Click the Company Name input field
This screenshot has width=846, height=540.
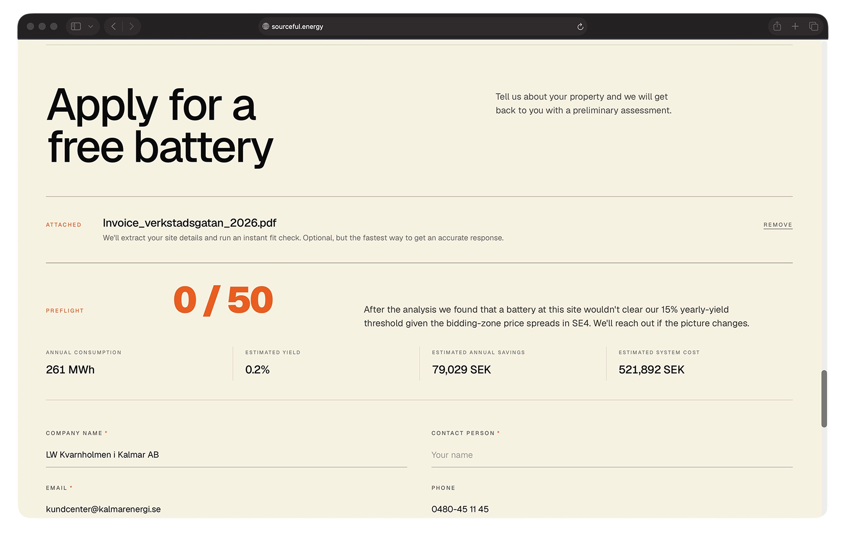(x=226, y=455)
